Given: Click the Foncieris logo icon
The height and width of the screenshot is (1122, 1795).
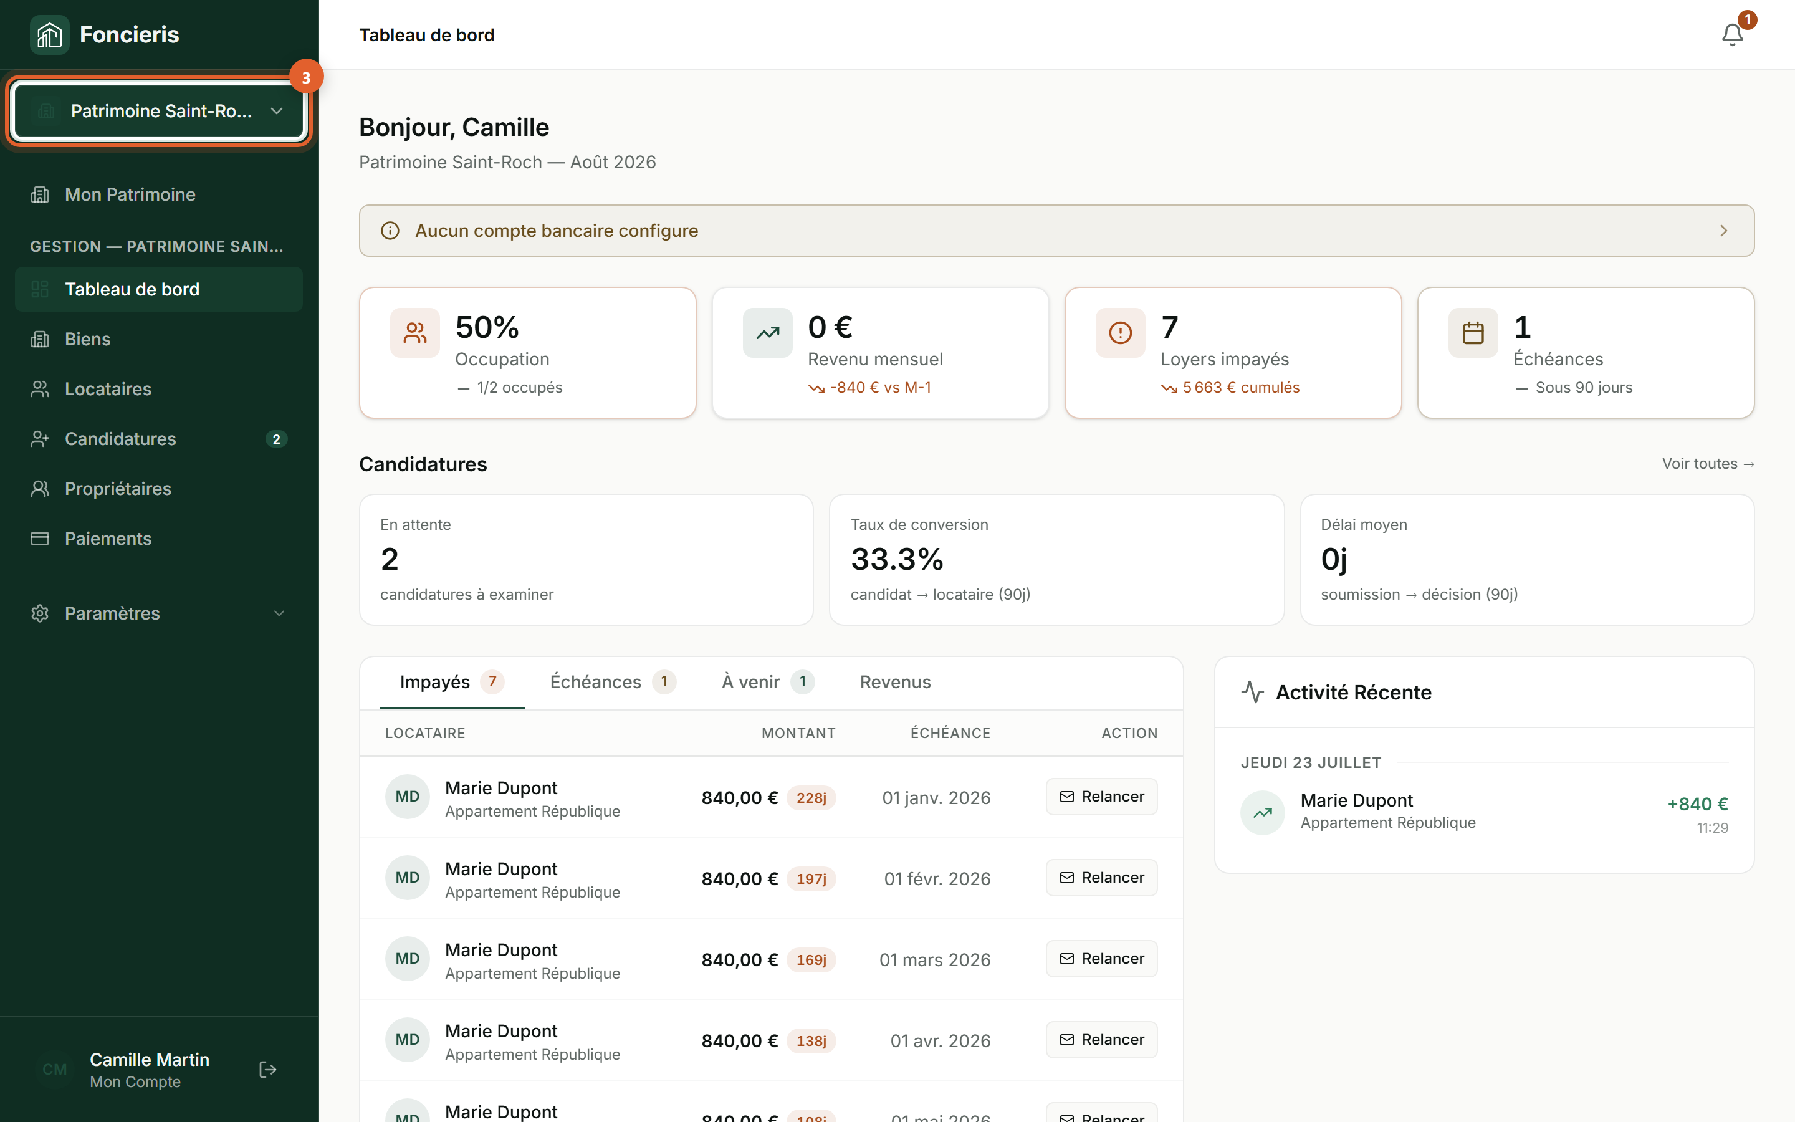Looking at the screenshot, I should point(49,35).
